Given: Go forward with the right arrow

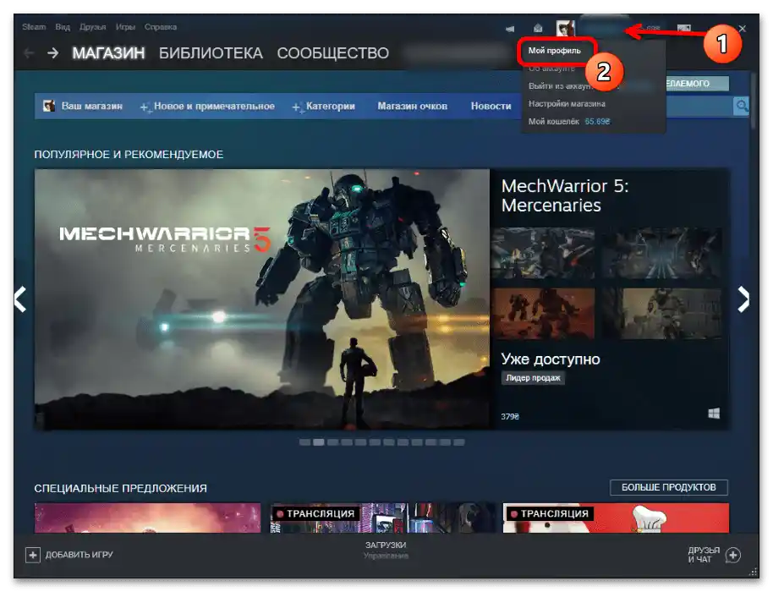Looking at the screenshot, I should tap(52, 52).
